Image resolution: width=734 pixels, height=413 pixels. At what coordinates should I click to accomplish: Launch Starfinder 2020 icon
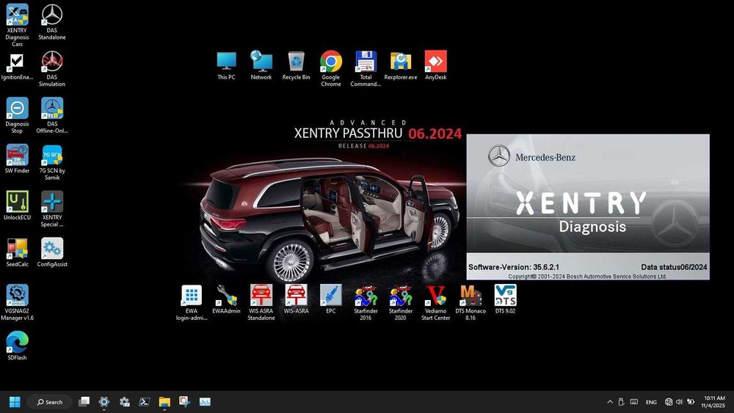click(x=401, y=303)
